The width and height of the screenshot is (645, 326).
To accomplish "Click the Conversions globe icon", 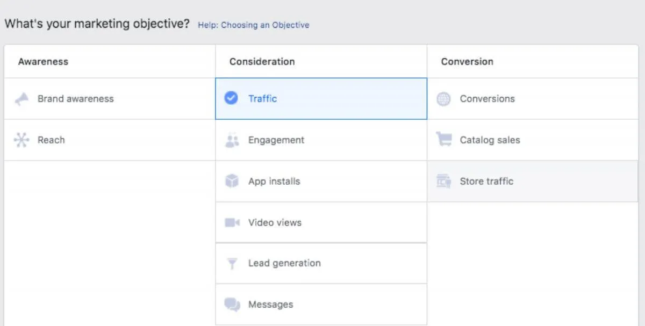I will tap(444, 99).
